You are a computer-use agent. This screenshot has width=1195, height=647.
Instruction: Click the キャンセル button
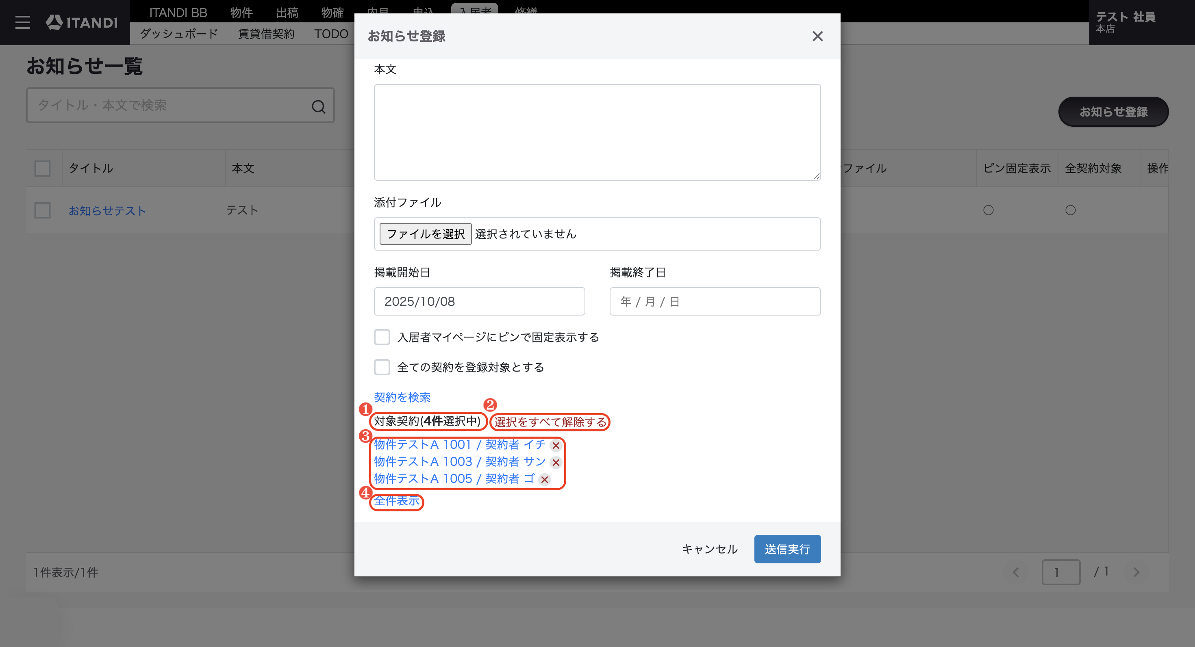point(709,550)
